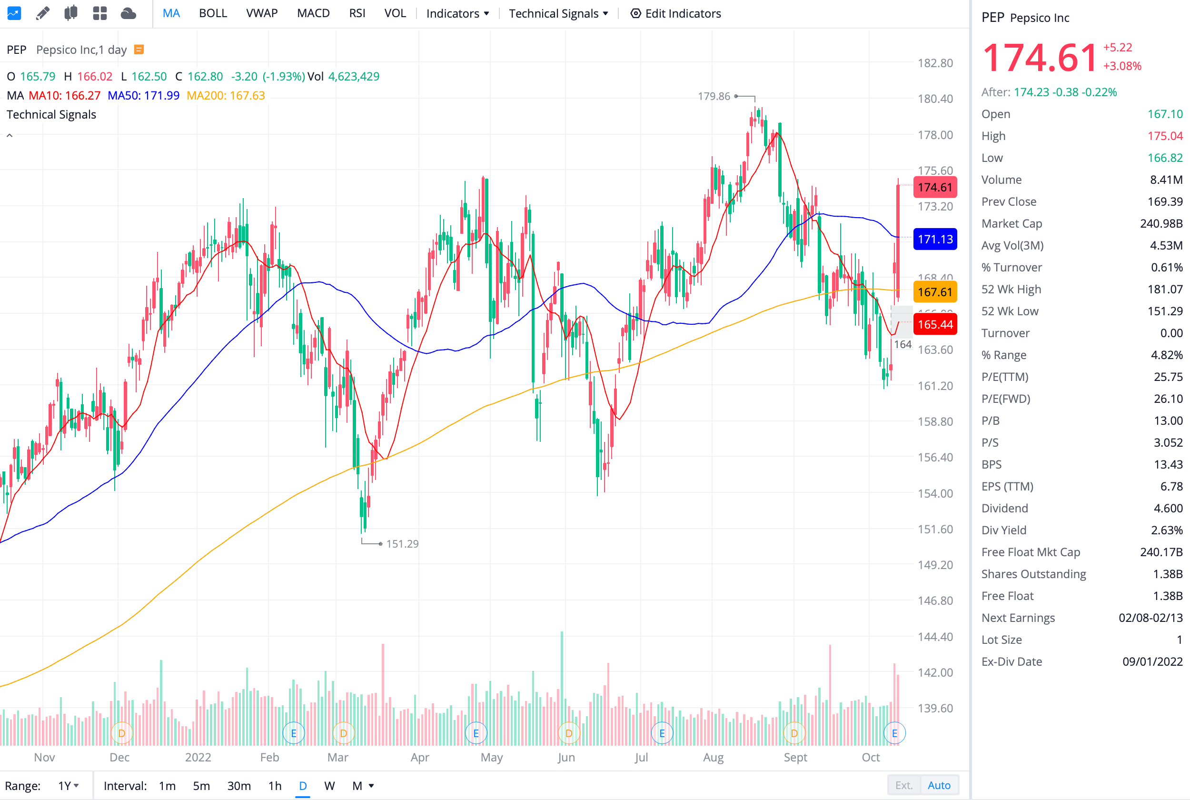1190x800 pixels.
Task: Open the 1Y range dropdown
Action: click(x=69, y=786)
